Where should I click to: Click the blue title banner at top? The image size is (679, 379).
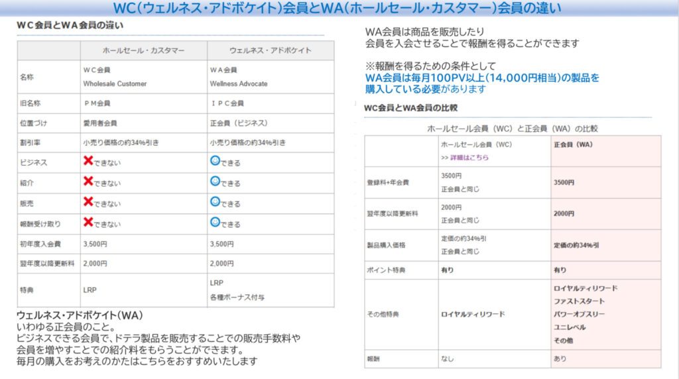click(339, 9)
